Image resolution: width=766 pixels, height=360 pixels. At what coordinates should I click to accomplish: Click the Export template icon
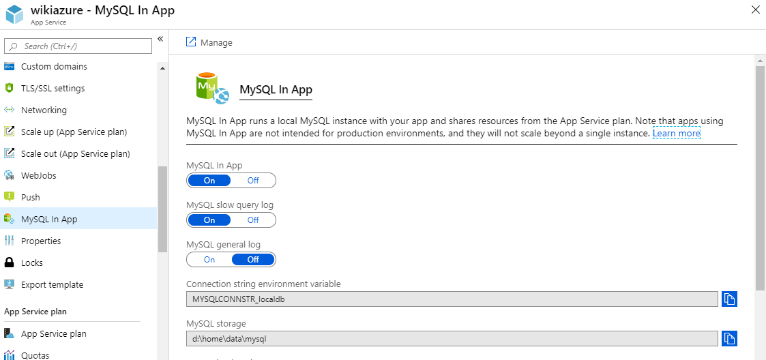[10, 284]
